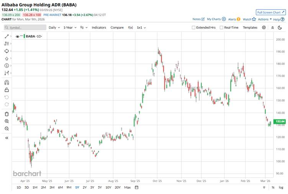Image resolution: width=288 pixels, height=194 pixels.
Task: Open the custom date range calendar icon
Action: [x=136, y=188]
